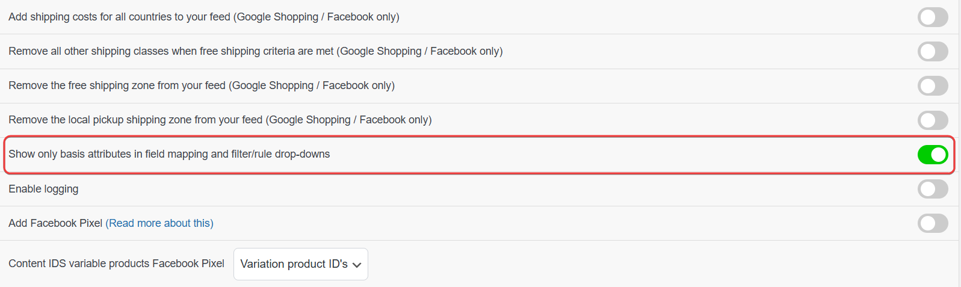Click the 'Add shipping costs for all countries' label
961x287 pixels.
[x=203, y=17]
